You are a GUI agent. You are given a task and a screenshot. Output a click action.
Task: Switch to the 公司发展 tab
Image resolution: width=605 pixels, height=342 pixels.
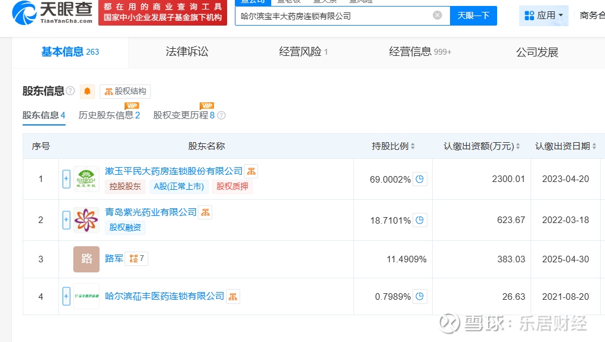(x=537, y=52)
